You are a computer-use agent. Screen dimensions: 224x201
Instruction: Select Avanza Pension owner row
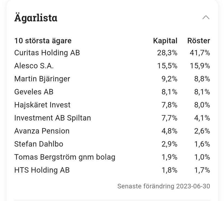point(42,131)
